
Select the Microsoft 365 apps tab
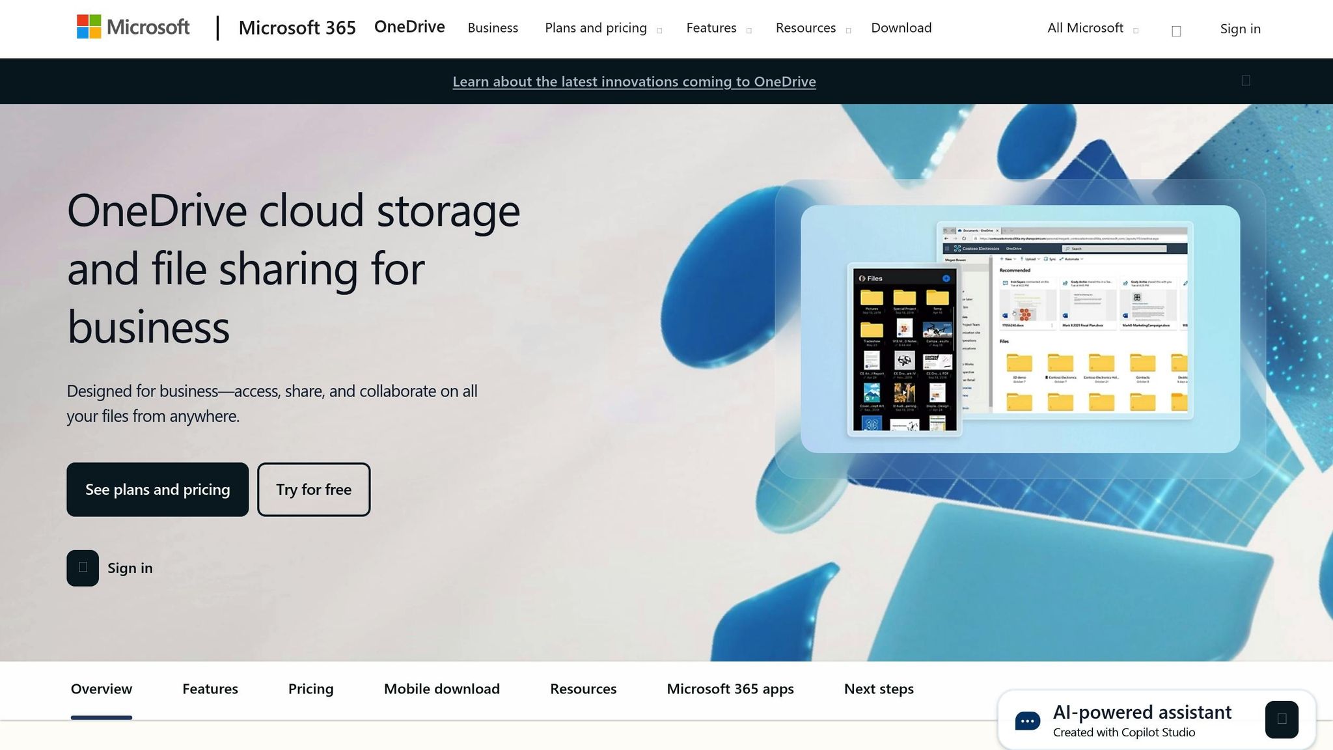pos(730,688)
